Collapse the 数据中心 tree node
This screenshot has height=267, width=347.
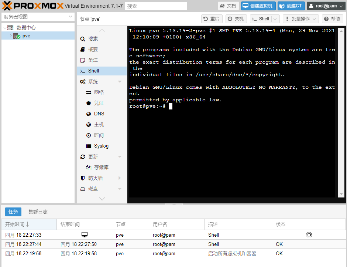(x=5, y=27)
